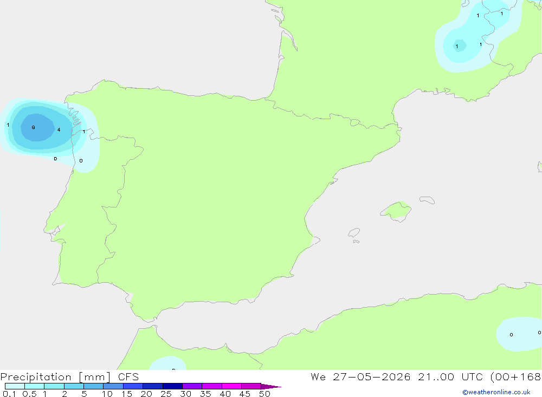Screen dimensions: 542x397
Task: Click the dark blue 9 mm rain core
Action: coord(37,127)
